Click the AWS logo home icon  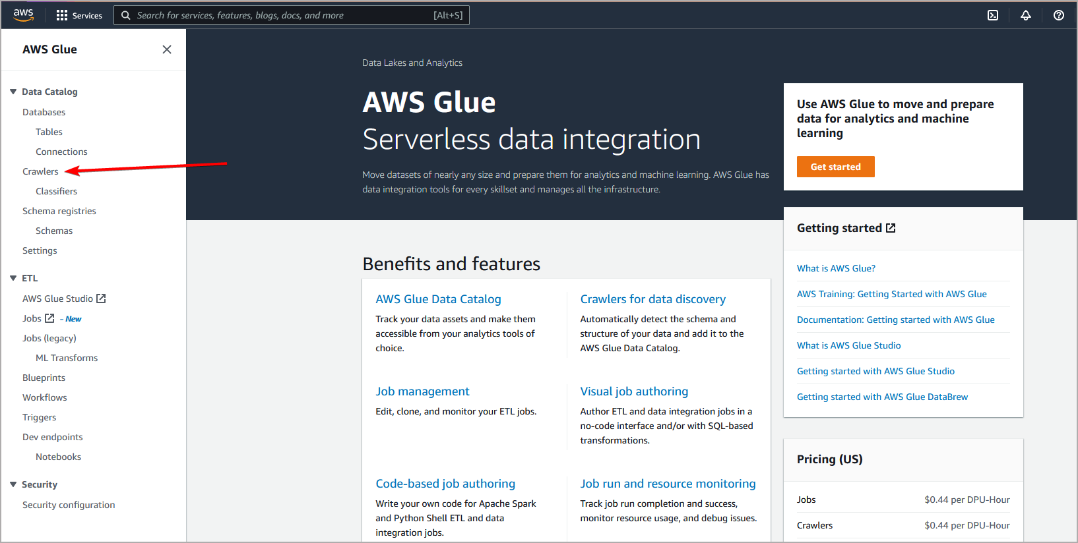point(23,14)
